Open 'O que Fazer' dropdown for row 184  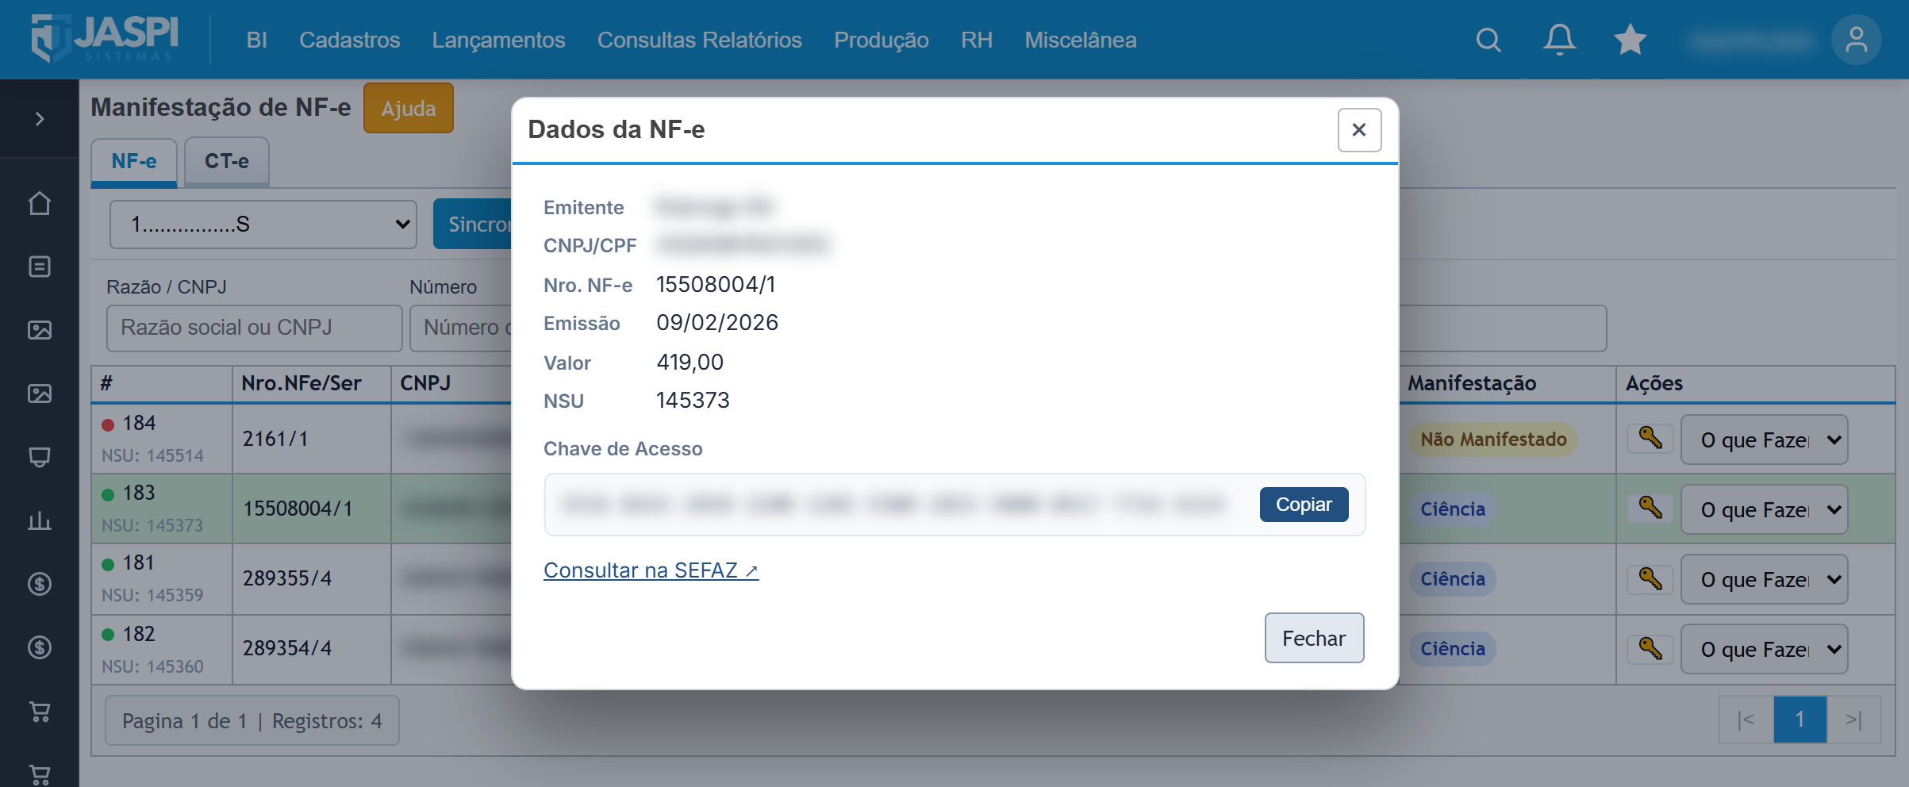click(1764, 440)
